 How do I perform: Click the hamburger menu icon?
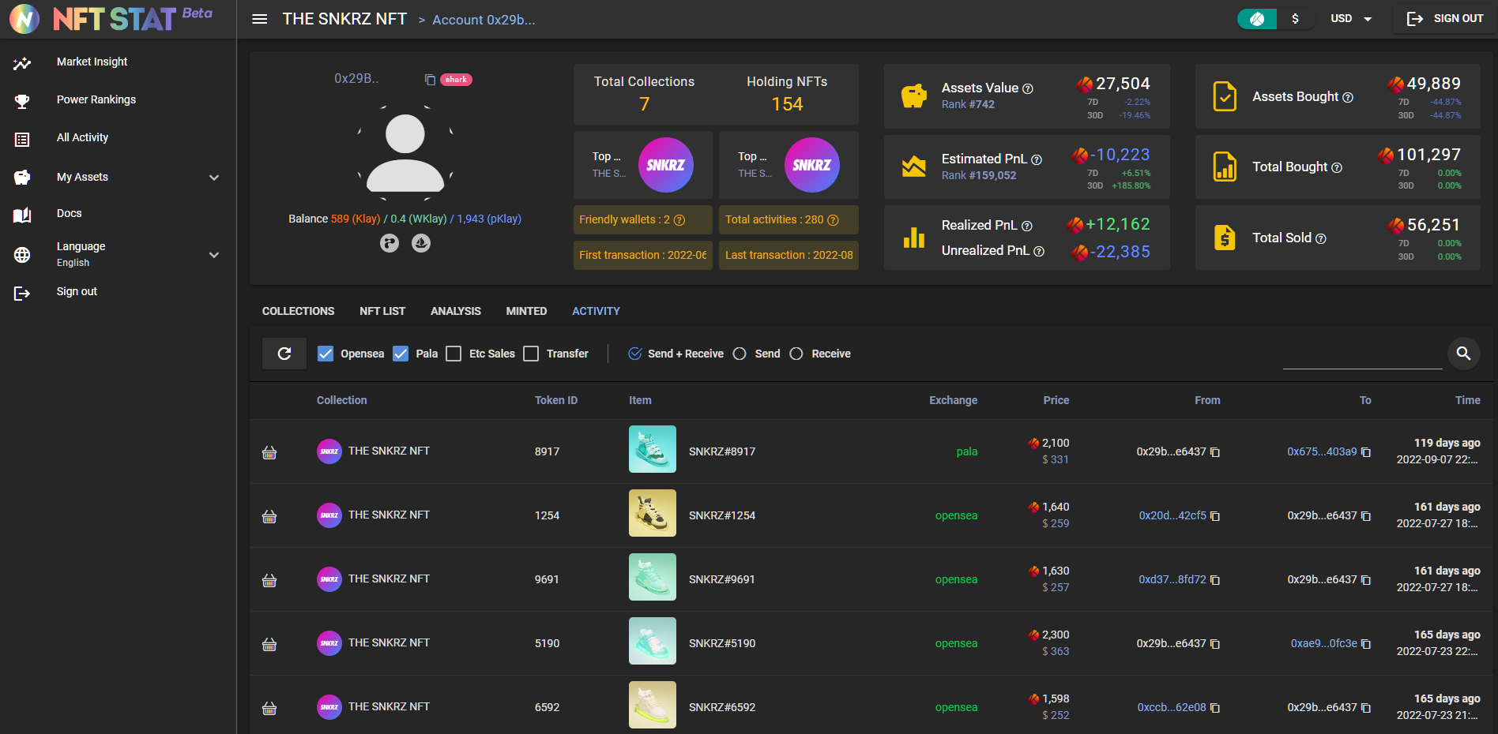pos(259,19)
